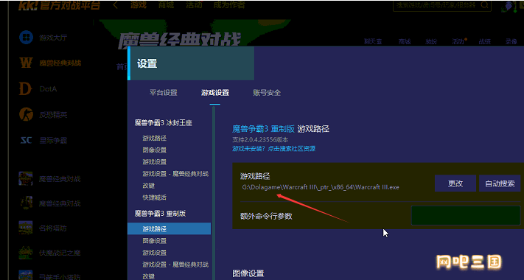524x280 pixels.
Task: Focus the 额外命令行参数 input box
Action: click(x=466, y=215)
